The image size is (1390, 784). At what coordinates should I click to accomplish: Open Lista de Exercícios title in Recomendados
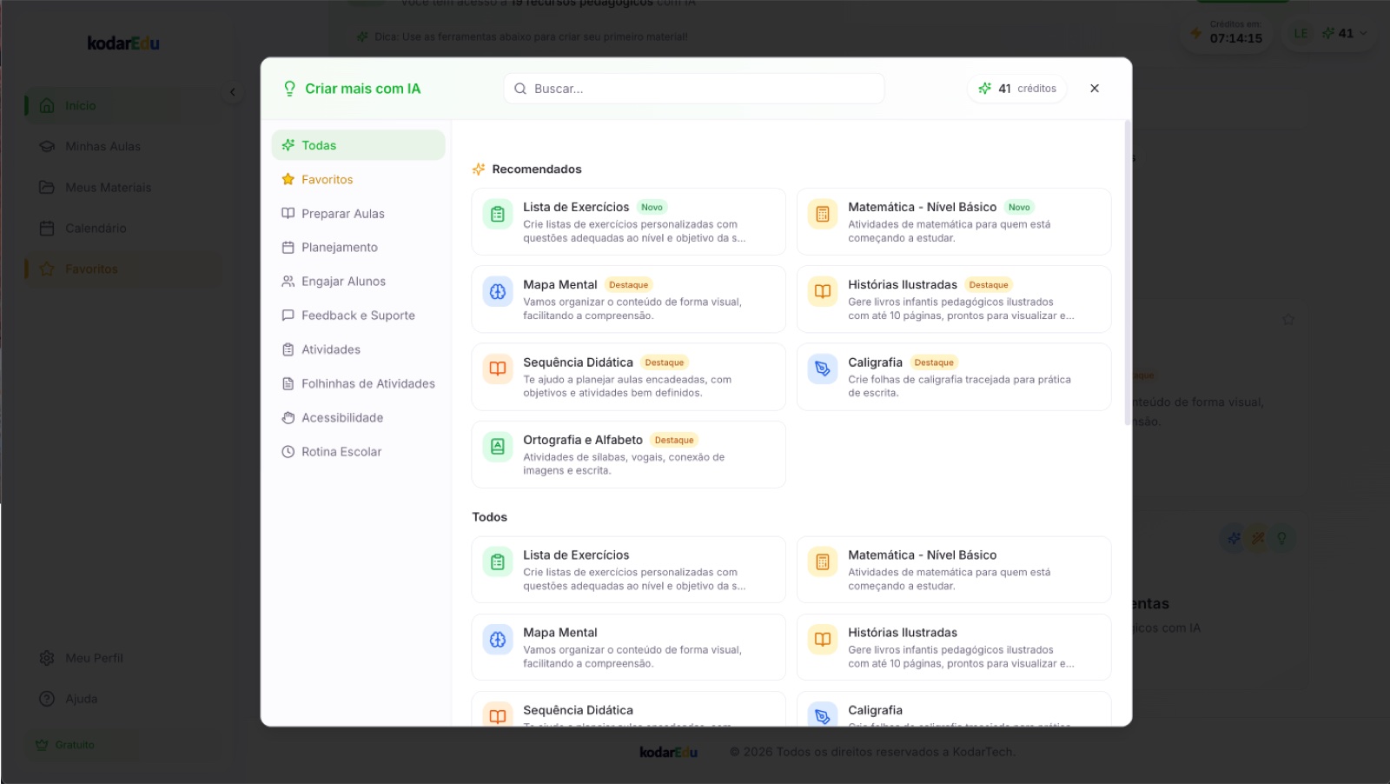pyautogui.click(x=576, y=207)
